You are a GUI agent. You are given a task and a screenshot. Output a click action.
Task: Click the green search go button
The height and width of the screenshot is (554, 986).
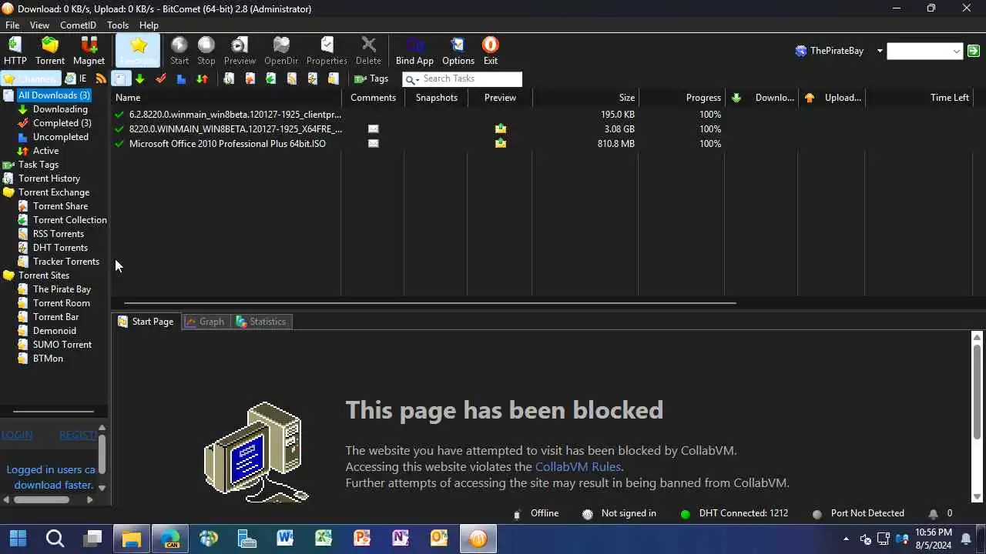point(974,51)
